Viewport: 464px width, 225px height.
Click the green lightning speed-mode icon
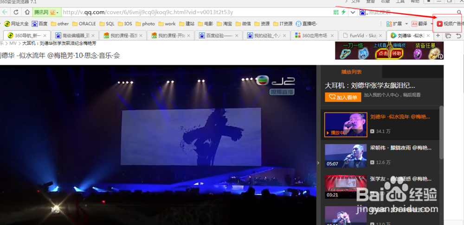(343, 12)
